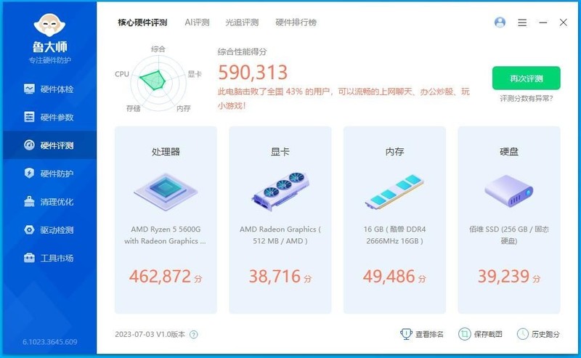
Task: Click the 内存 memory stick icon
Action: (x=394, y=191)
